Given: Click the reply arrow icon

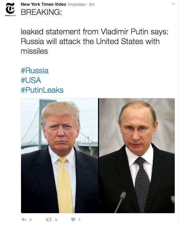Looking at the screenshot, I should [24, 220].
